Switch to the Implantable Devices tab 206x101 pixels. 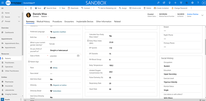click(x=85, y=22)
